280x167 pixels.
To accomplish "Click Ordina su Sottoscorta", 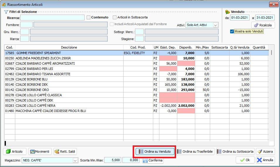I will pos(235,151).
